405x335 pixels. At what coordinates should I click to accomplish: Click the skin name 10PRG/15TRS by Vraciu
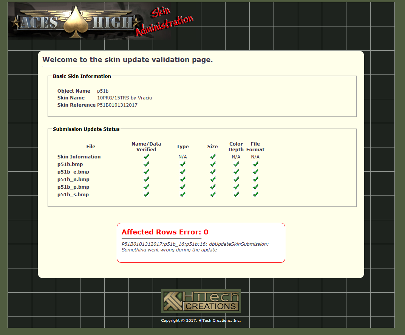[124, 98]
